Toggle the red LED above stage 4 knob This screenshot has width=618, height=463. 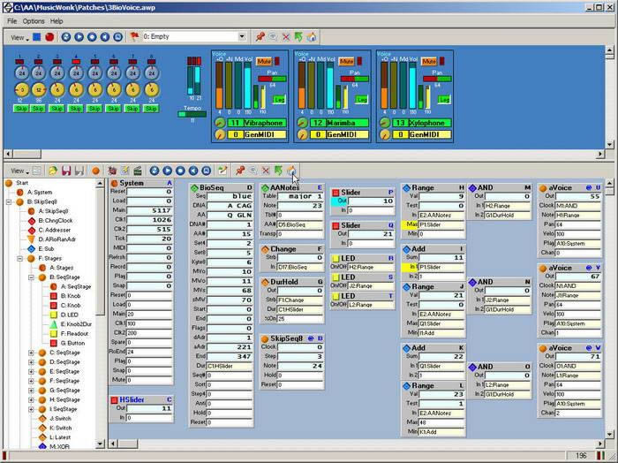click(76, 62)
